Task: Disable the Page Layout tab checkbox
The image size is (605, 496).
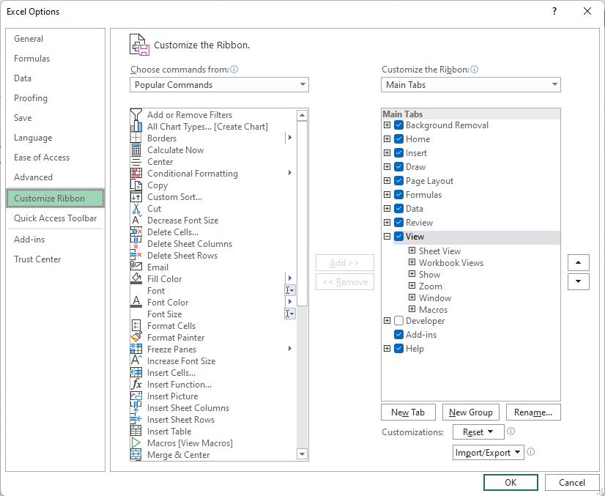Action: [399, 181]
